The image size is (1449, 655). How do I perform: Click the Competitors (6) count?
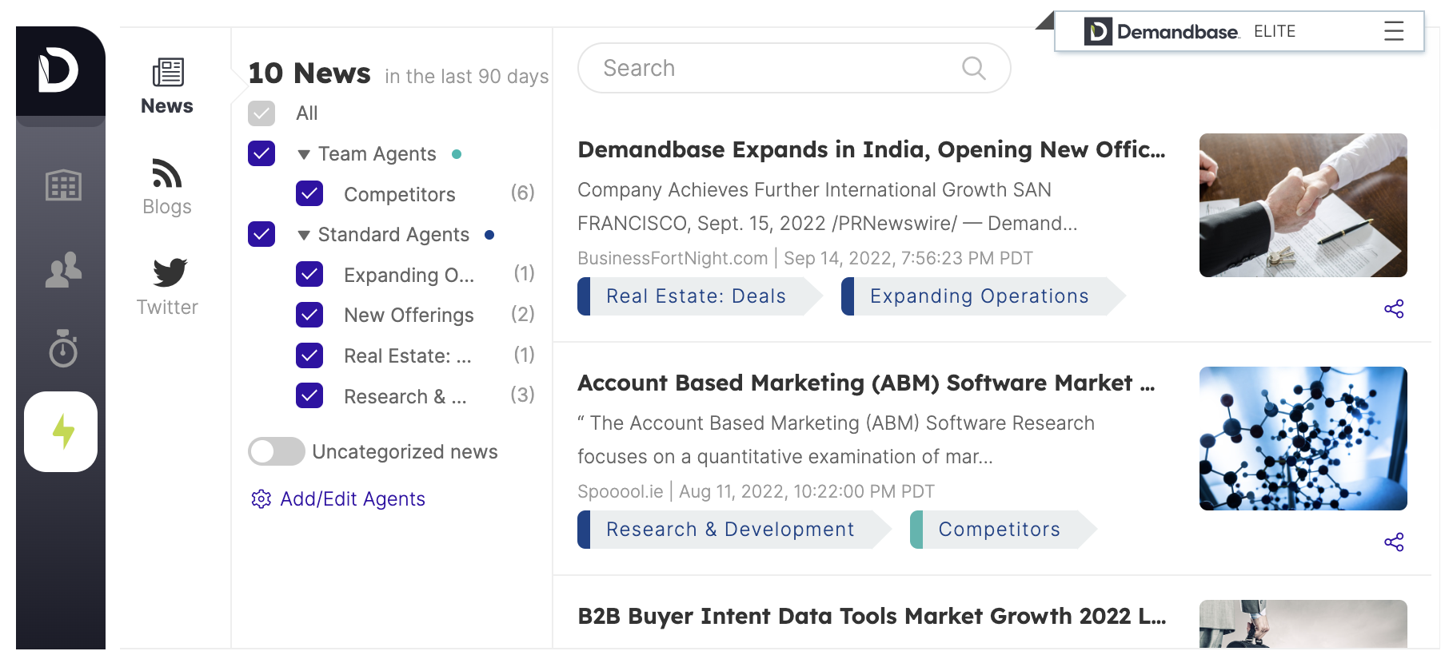coord(523,193)
